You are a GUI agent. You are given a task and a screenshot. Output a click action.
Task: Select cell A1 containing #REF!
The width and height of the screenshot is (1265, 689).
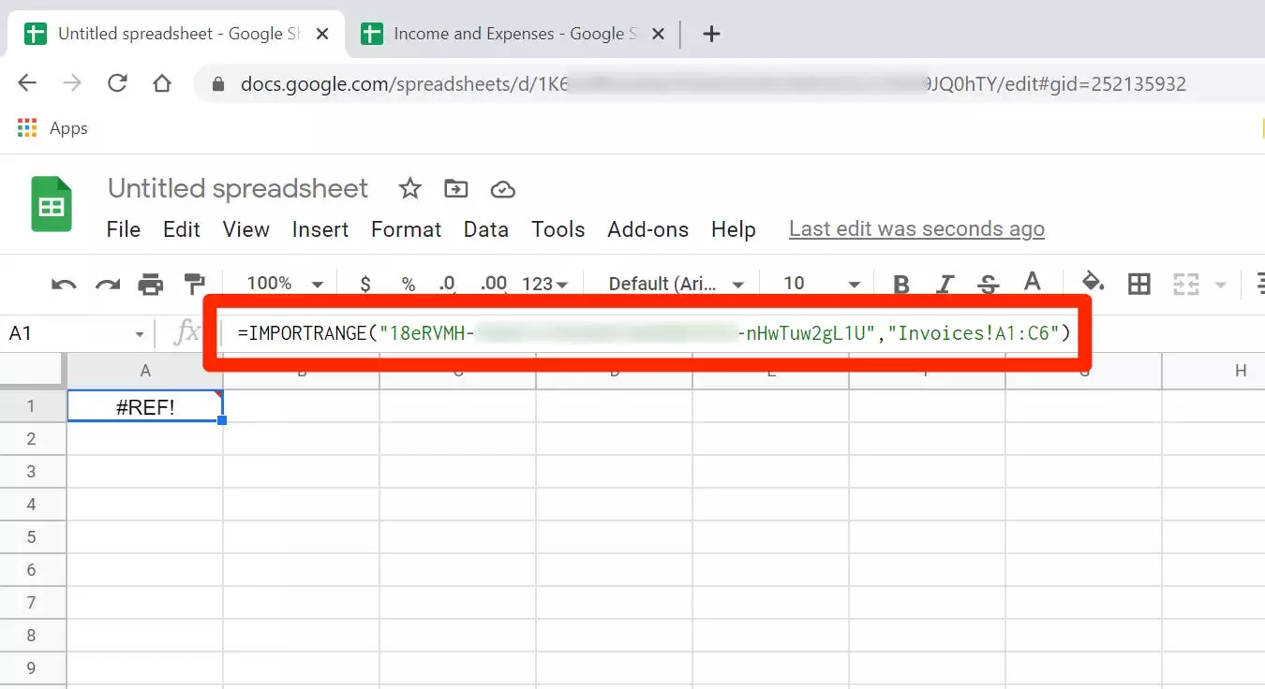point(145,406)
